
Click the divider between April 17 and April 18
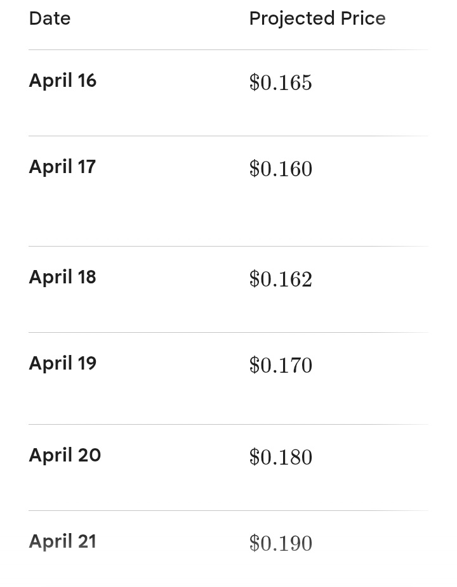(x=228, y=246)
